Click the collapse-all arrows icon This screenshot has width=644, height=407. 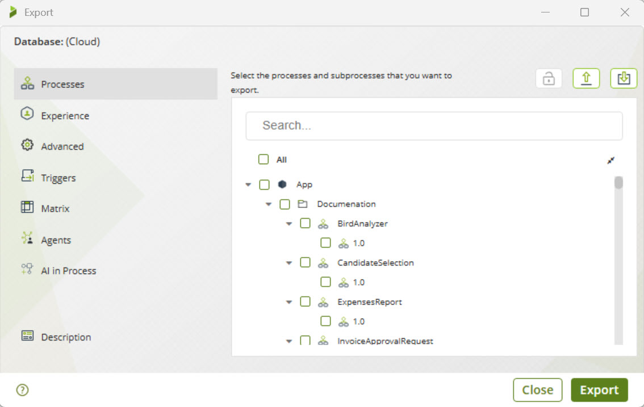coord(611,161)
